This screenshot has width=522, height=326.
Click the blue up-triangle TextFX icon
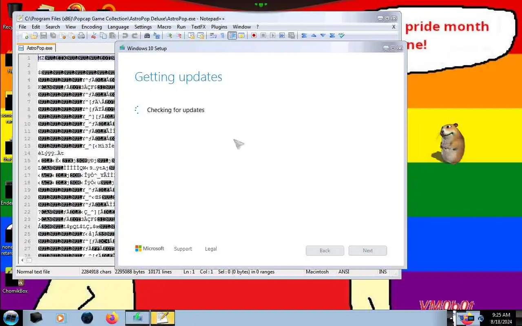click(313, 35)
